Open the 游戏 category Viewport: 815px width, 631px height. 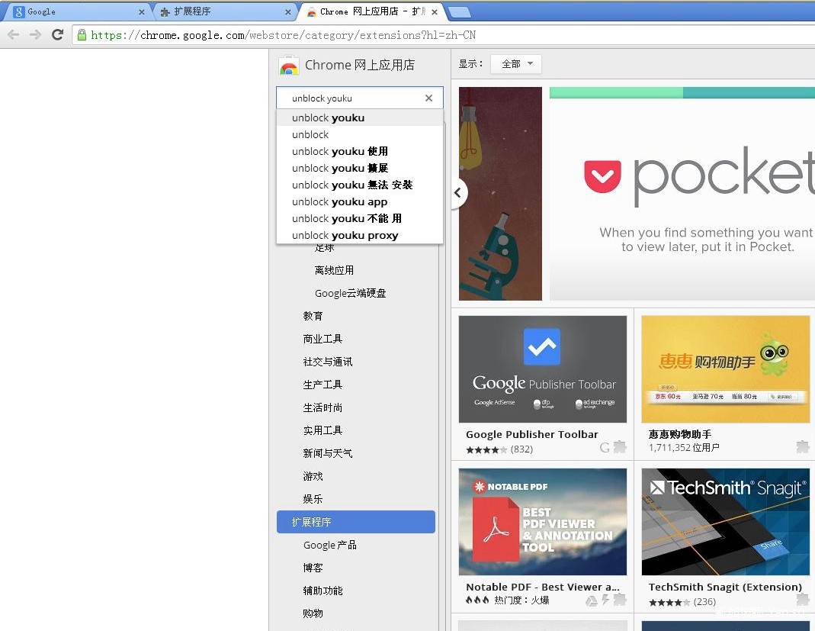(313, 476)
